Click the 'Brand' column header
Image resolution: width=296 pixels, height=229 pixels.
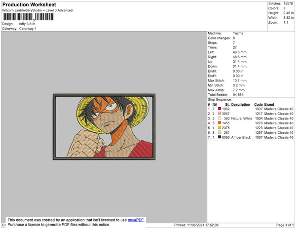click(269, 105)
